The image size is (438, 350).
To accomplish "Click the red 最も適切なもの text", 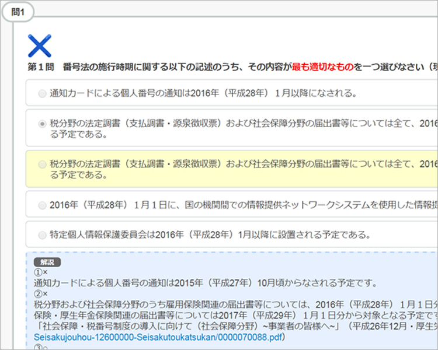I will point(322,66).
